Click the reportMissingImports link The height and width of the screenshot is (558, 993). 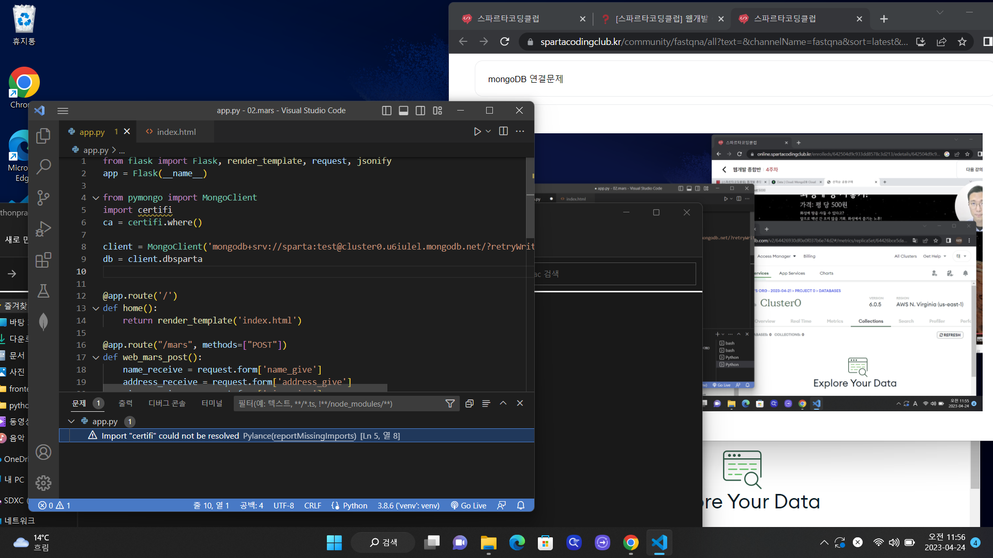315,436
